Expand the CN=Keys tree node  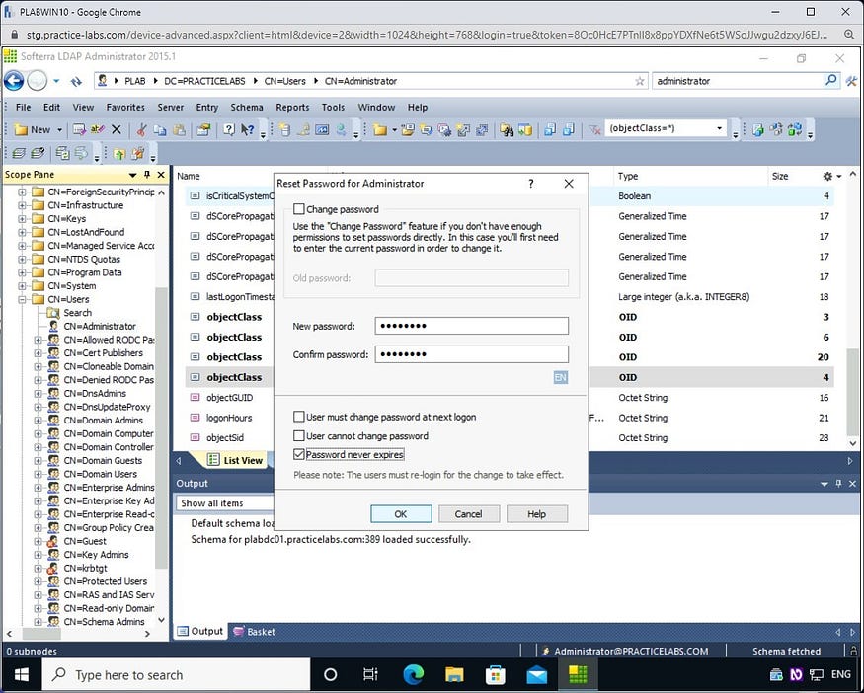22,219
